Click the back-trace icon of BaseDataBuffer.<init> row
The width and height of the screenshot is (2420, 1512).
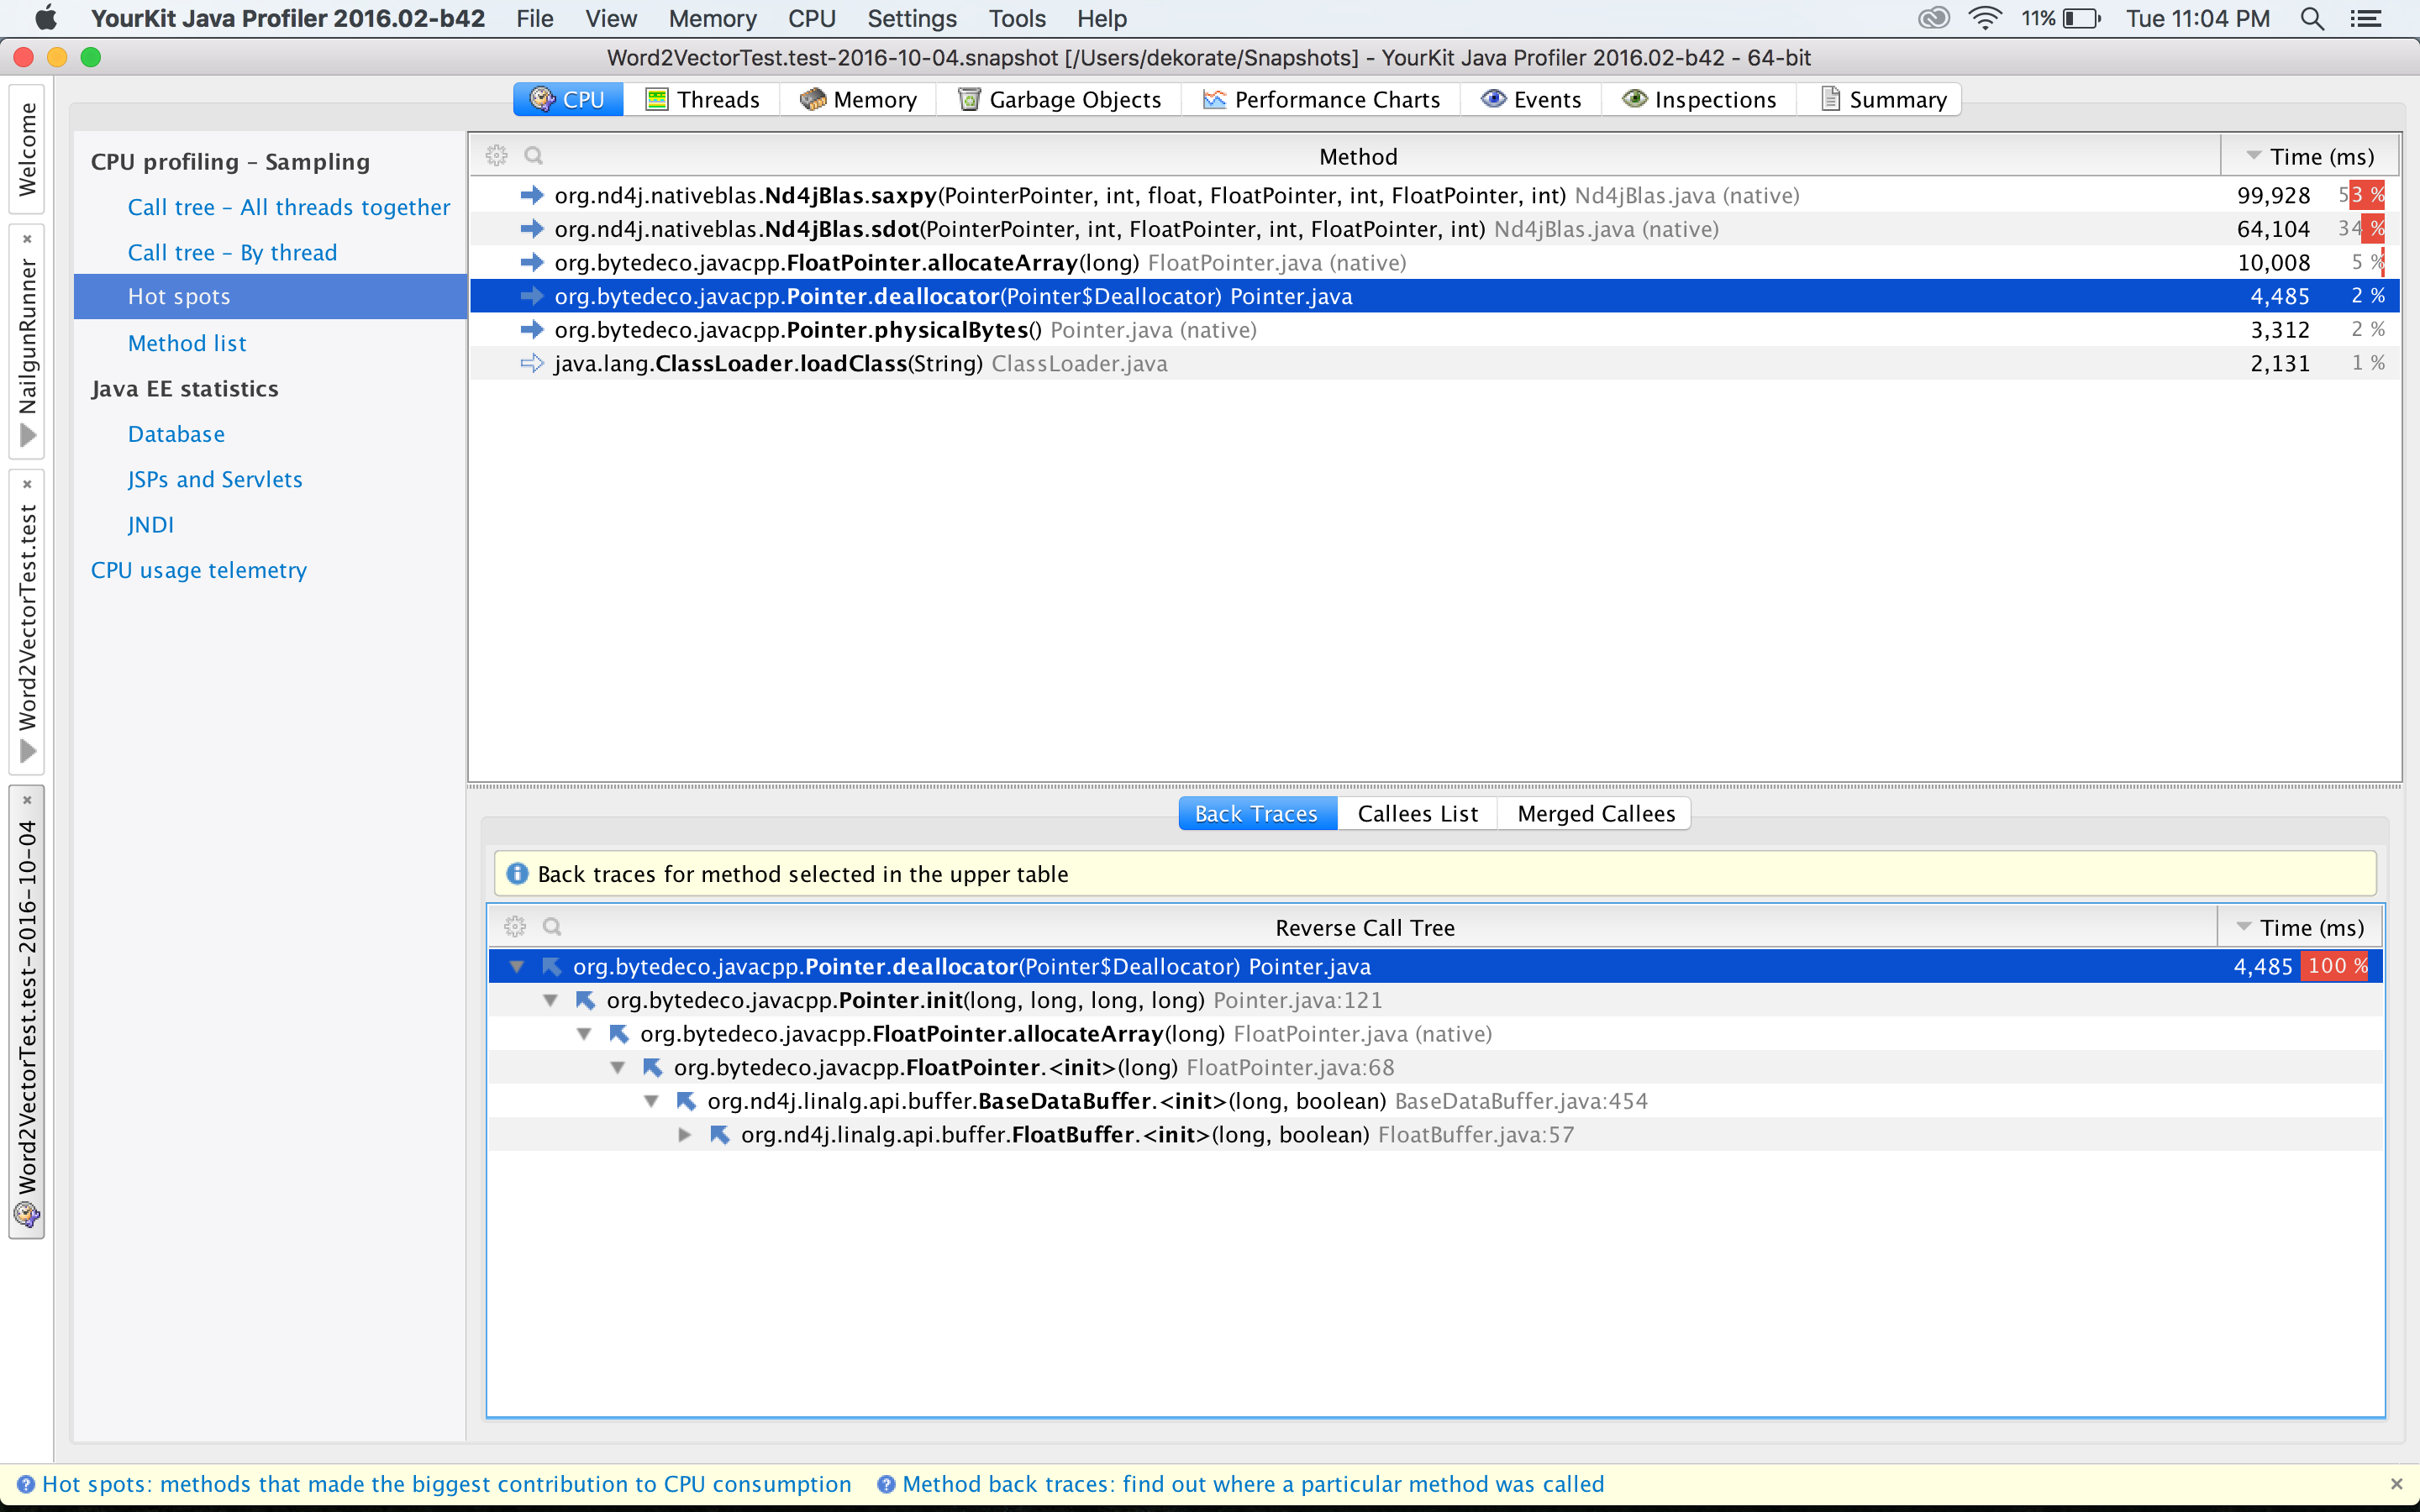(686, 1101)
